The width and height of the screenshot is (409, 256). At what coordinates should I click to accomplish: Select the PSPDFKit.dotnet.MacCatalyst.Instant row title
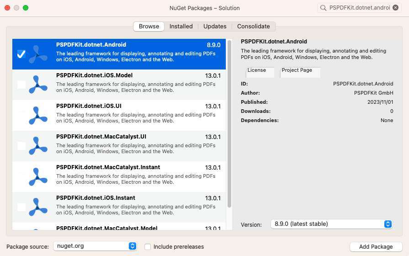[x=108, y=167]
